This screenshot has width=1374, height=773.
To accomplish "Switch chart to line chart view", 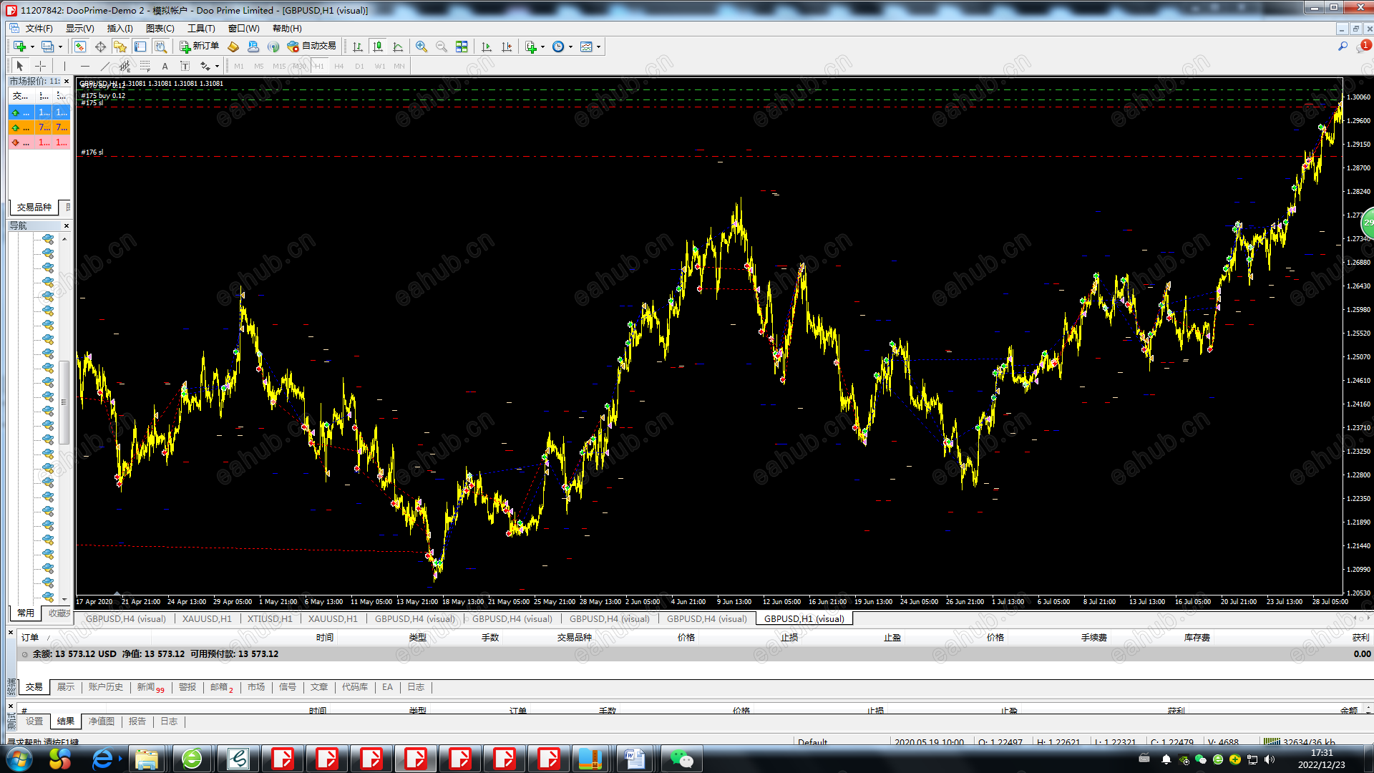I will click(398, 47).
